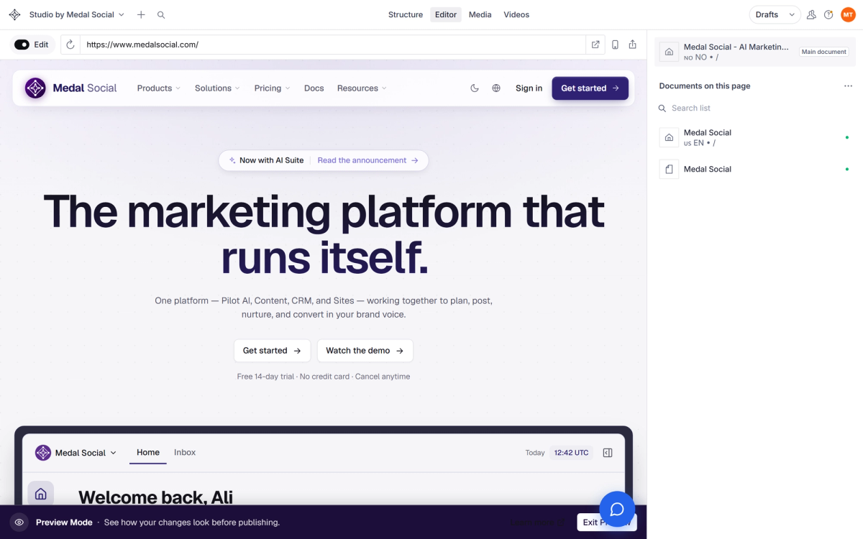Click the Sign in link

coord(529,88)
